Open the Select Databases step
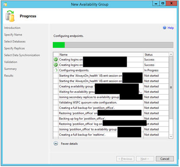Image resolution: width=180 pixels, height=167 pixels. click(x=15, y=42)
